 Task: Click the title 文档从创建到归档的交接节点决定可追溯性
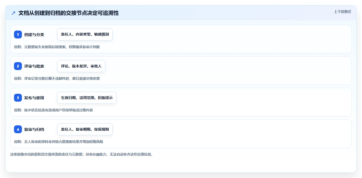click(69, 13)
